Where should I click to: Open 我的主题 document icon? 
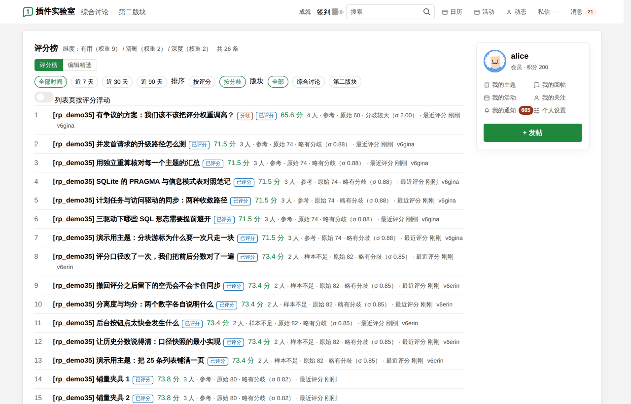(487, 85)
